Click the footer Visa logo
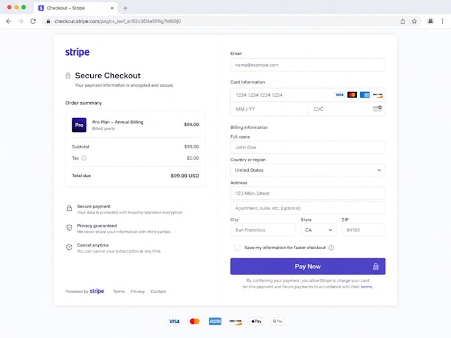 point(174,321)
